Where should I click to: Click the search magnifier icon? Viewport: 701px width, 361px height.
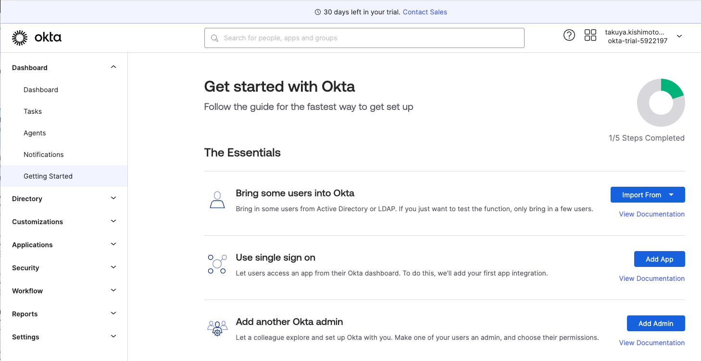pos(214,38)
